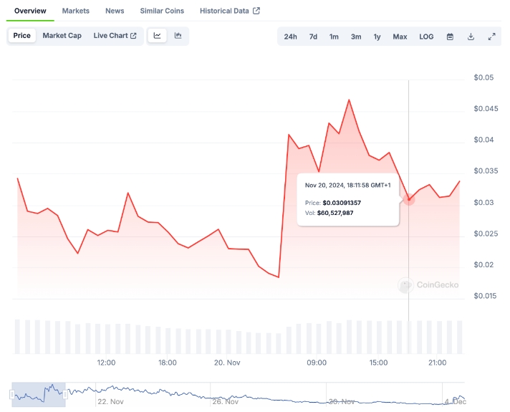
Task: Download the chart data
Action: (x=471, y=37)
